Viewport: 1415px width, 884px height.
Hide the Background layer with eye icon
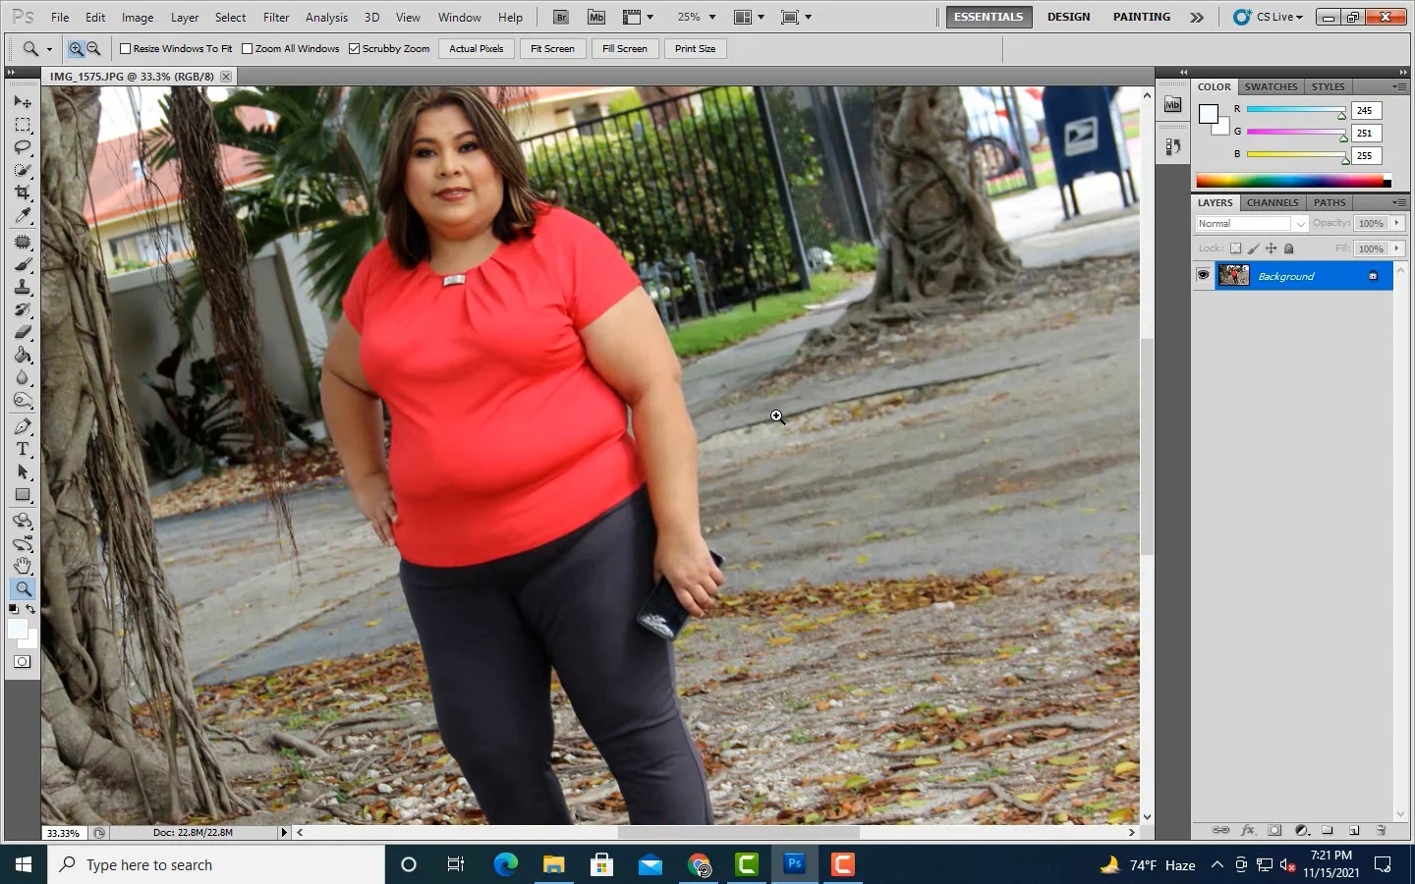(x=1203, y=276)
